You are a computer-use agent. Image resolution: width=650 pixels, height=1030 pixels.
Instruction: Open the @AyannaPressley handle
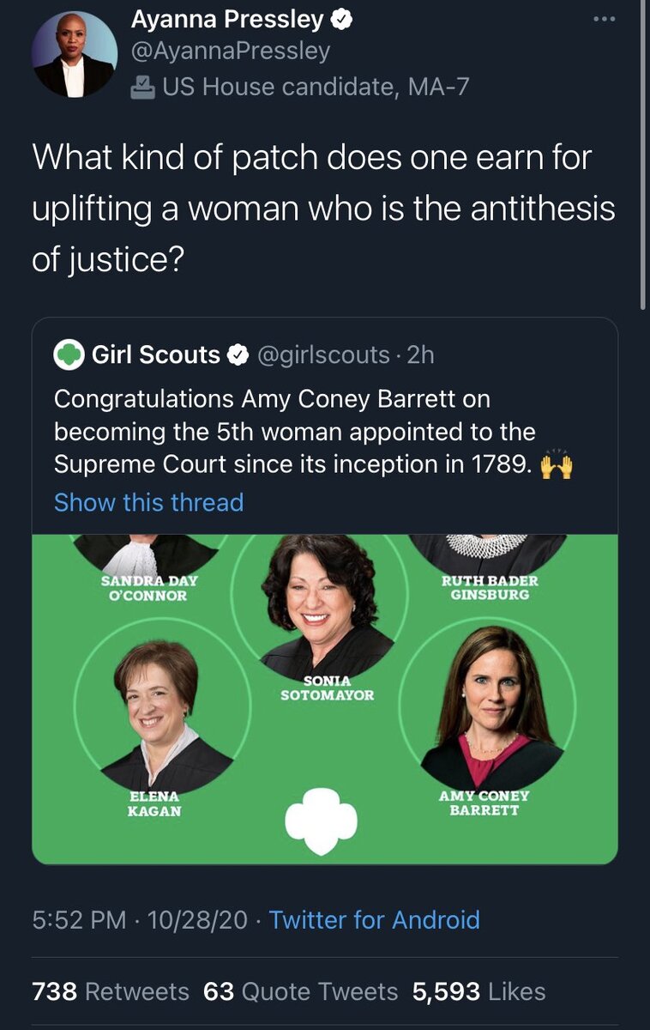(230, 51)
